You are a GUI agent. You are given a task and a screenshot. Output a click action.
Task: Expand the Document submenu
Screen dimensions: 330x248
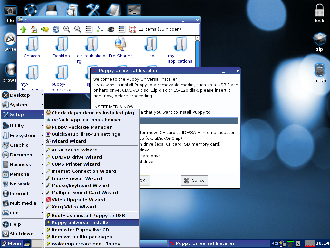coord(22,155)
